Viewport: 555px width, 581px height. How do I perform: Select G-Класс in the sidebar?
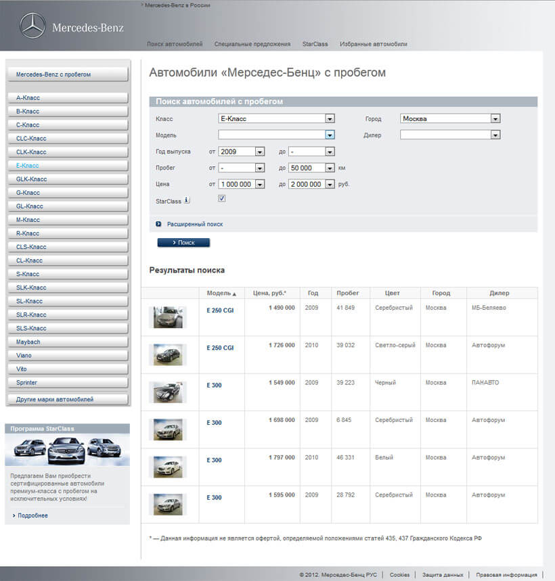point(68,193)
